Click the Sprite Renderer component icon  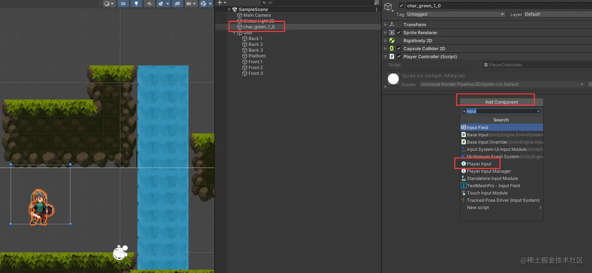392,33
